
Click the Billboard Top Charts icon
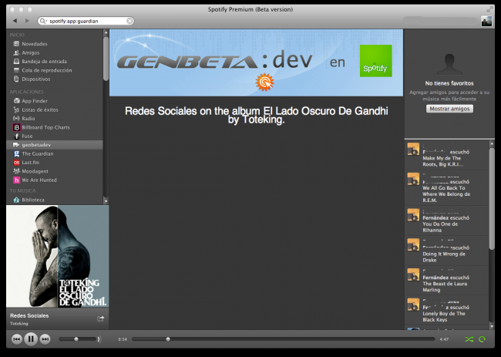pos(16,127)
